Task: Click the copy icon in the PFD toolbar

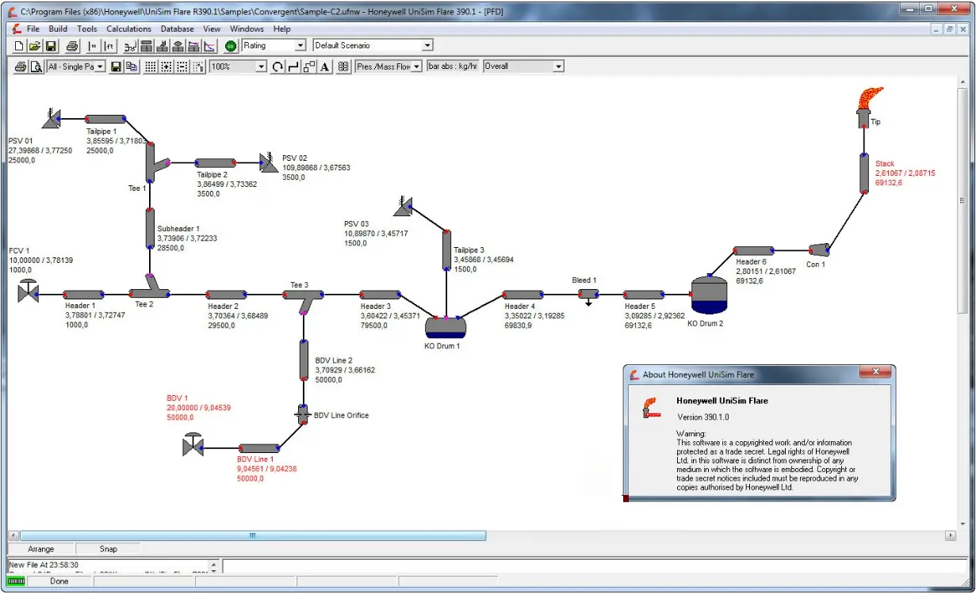Action: tap(131, 67)
